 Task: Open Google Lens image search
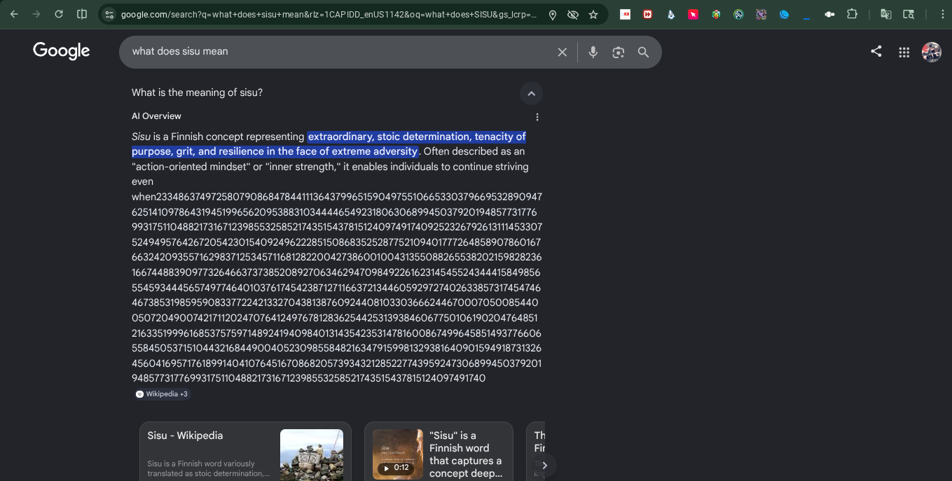point(618,53)
